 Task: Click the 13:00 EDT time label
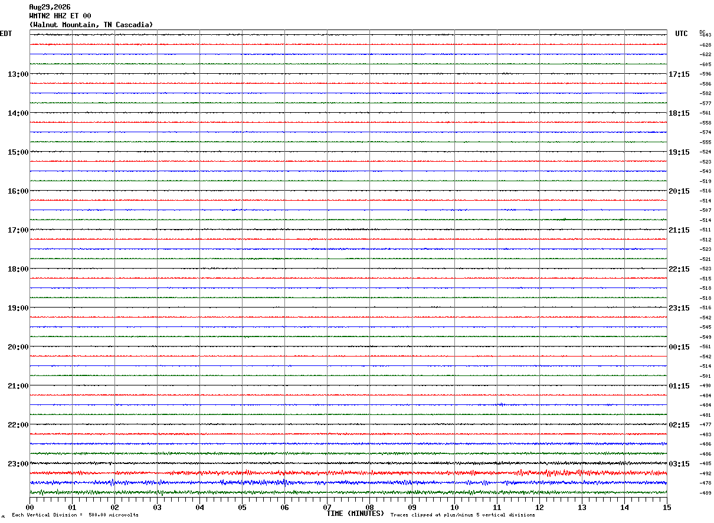[18, 74]
